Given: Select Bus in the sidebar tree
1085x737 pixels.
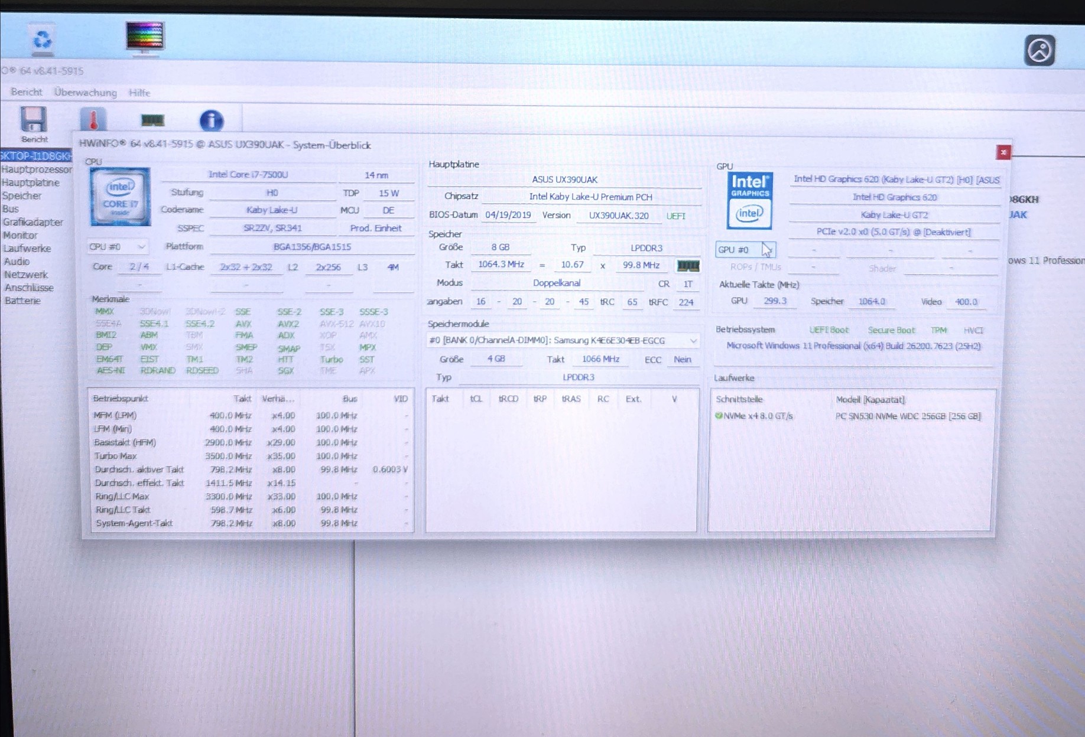Looking at the screenshot, I should tap(10, 209).
